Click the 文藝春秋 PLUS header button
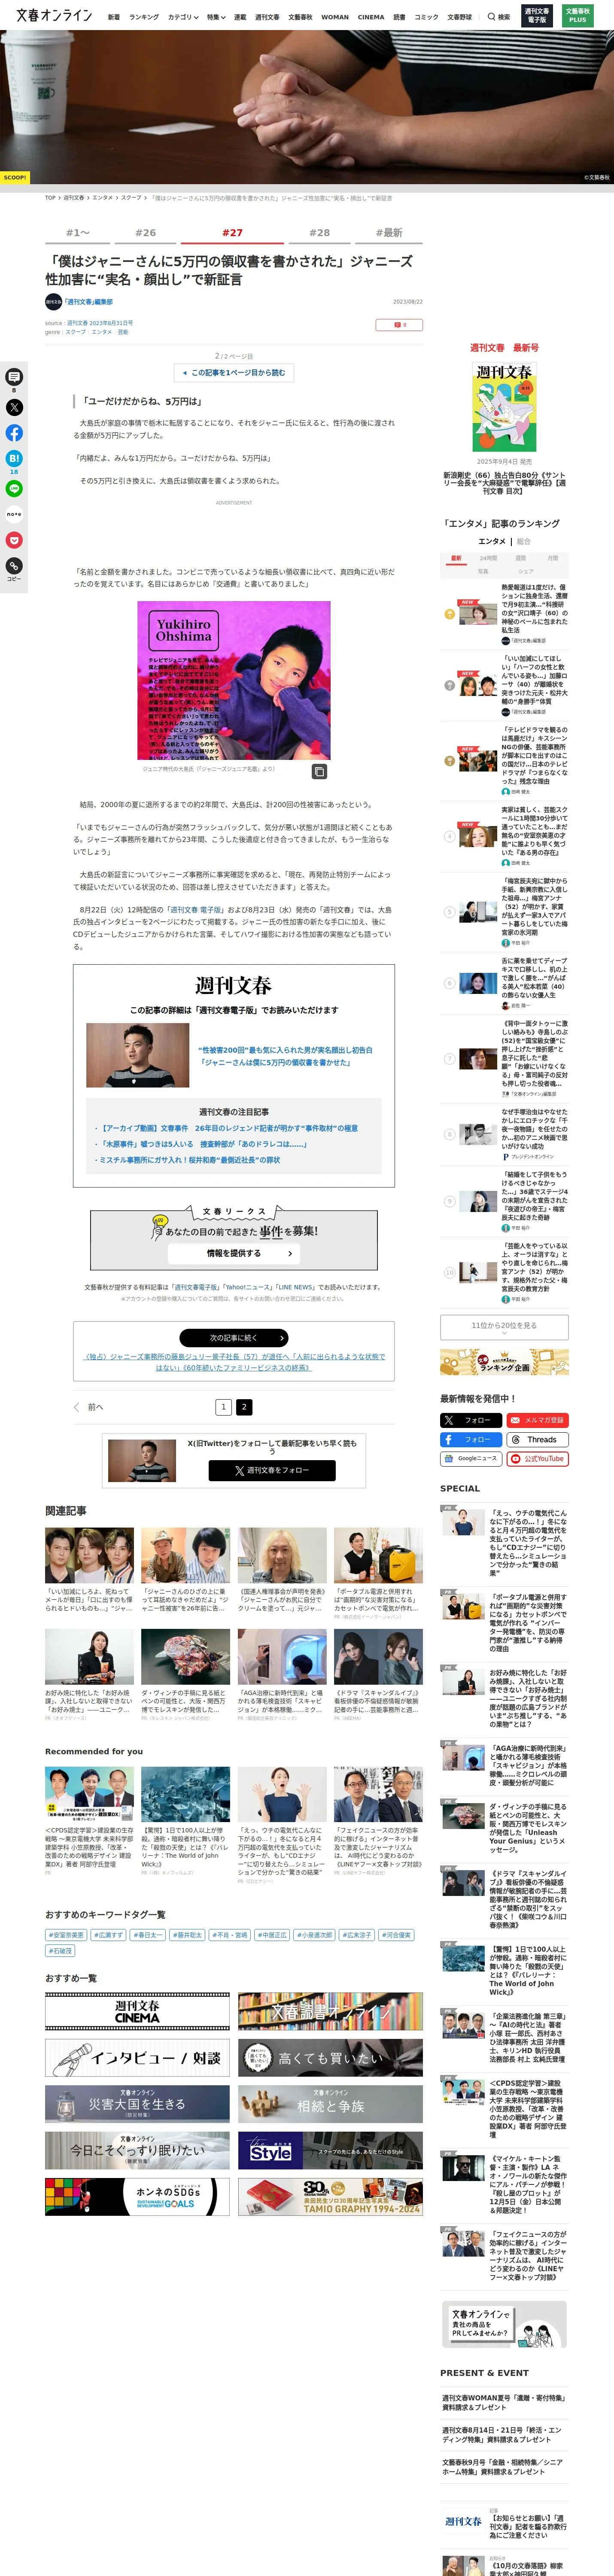The height and width of the screenshot is (2576, 614). click(578, 16)
